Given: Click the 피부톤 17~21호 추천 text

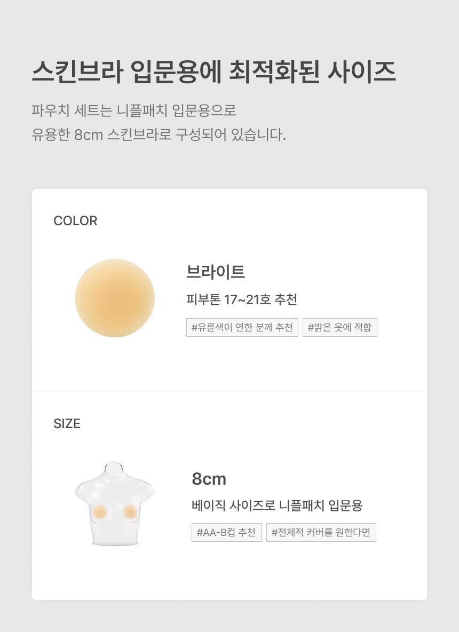Looking at the screenshot, I should pos(241,299).
